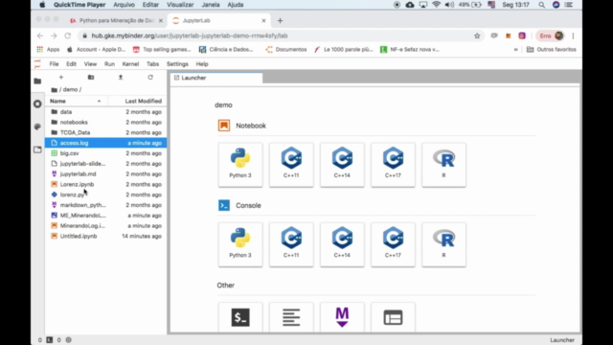Open the Kernel menu
This screenshot has height=345, width=613.
pyautogui.click(x=130, y=64)
